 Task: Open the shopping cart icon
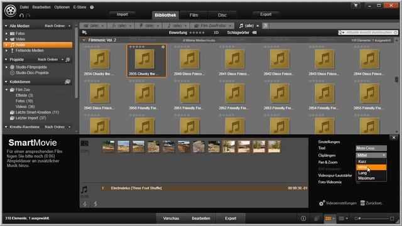(356, 6)
